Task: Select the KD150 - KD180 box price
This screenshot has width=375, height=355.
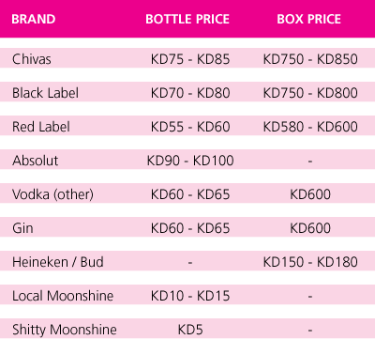Action: point(310,262)
